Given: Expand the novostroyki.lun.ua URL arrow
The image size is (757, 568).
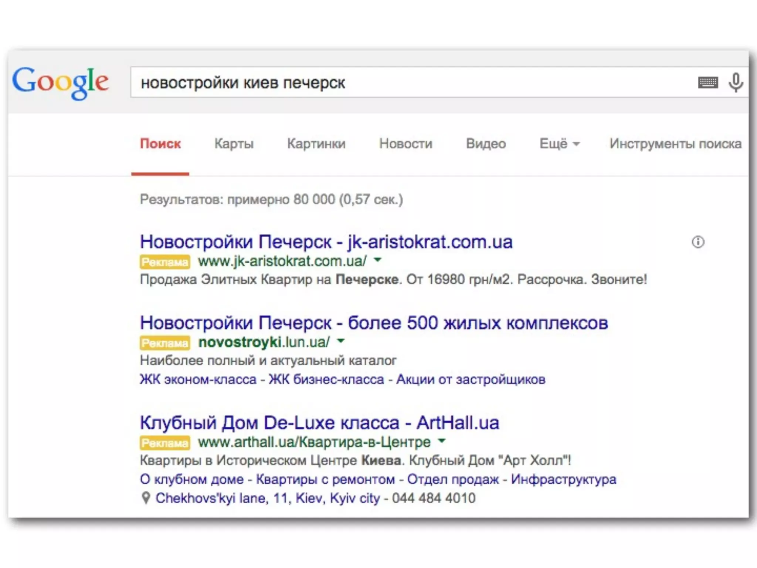Looking at the screenshot, I should click(x=341, y=341).
